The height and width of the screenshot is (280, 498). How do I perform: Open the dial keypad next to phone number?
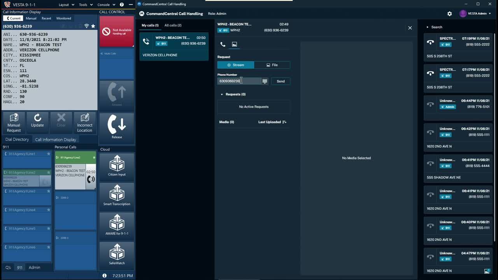click(x=265, y=81)
